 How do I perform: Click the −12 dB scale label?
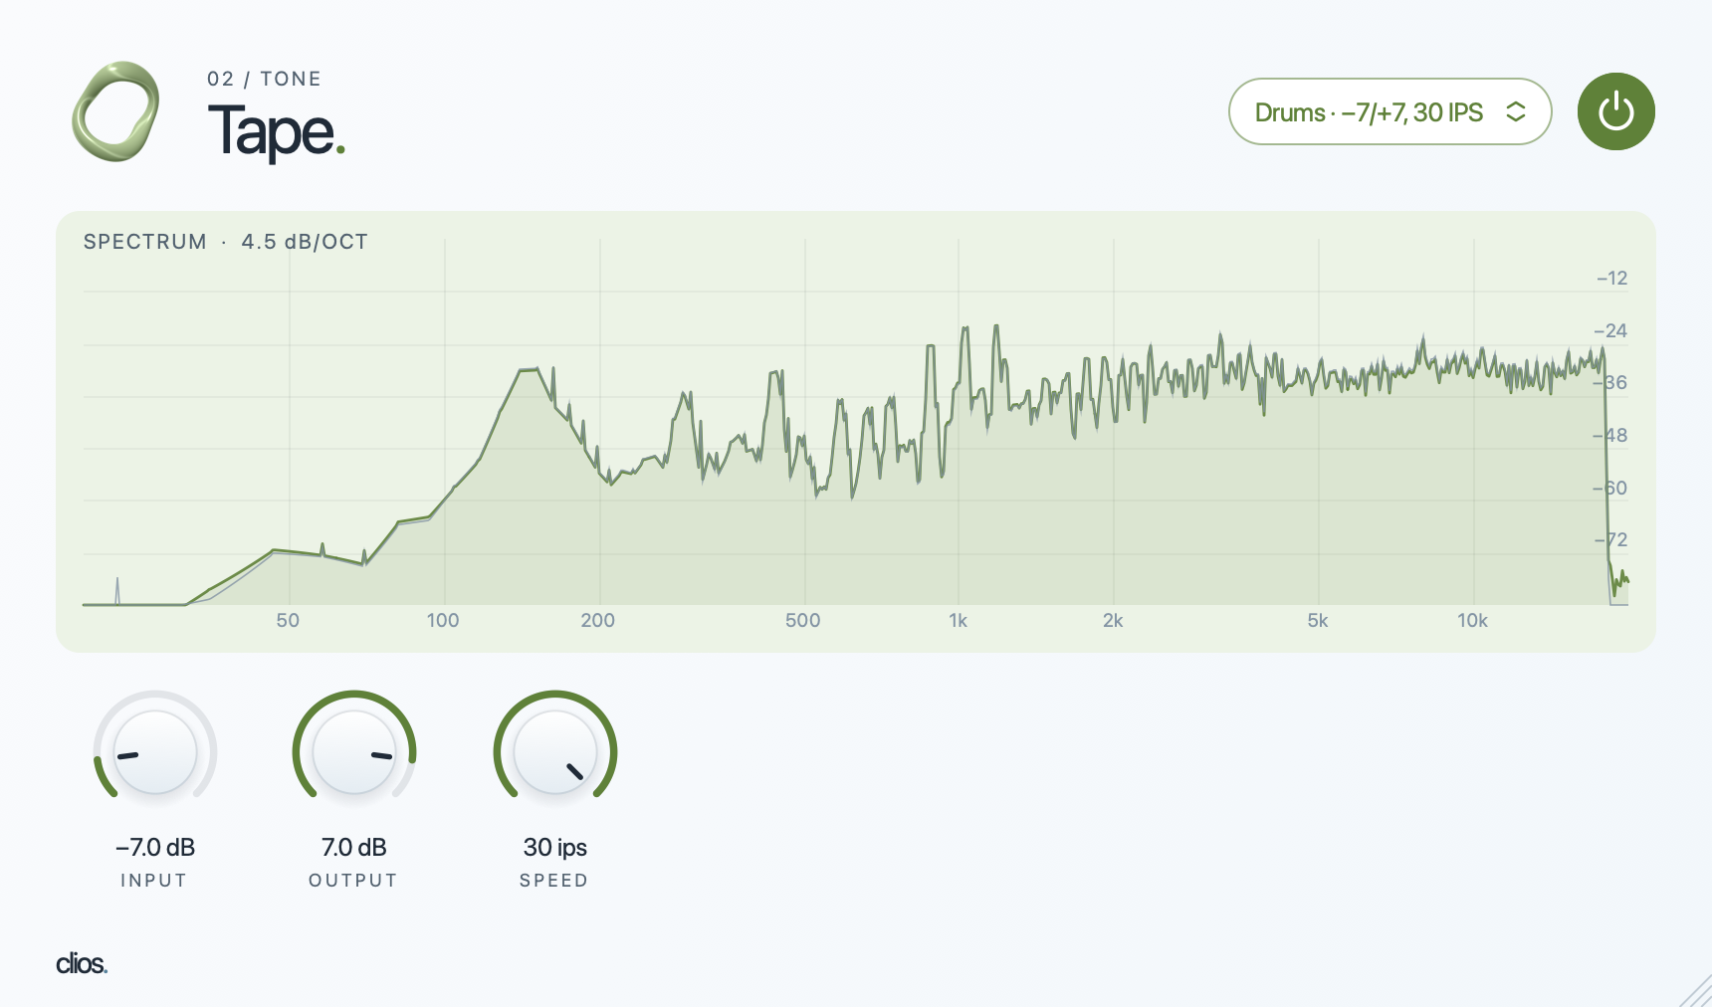click(1612, 279)
